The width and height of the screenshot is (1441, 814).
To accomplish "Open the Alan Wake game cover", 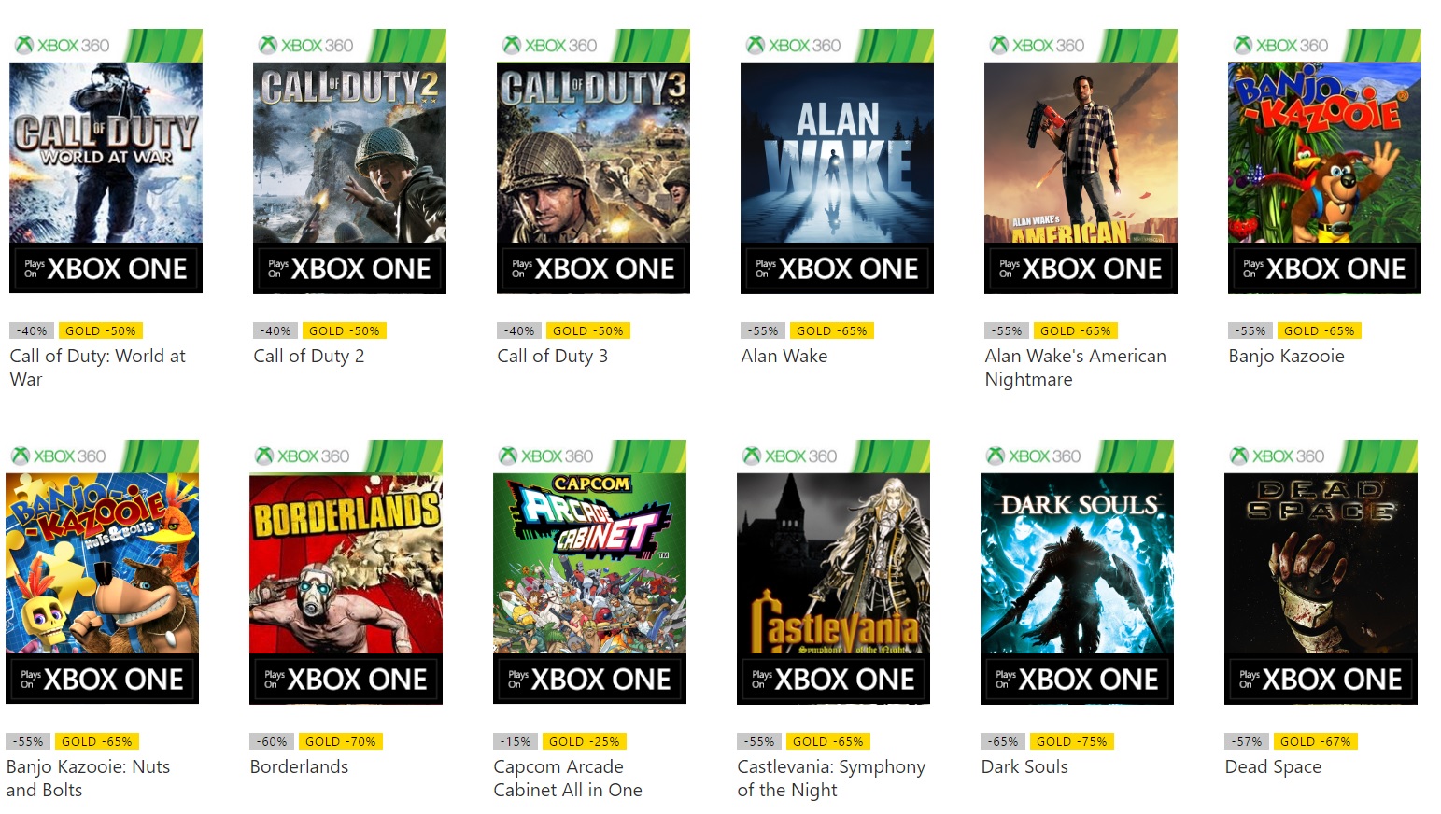I will [837, 161].
